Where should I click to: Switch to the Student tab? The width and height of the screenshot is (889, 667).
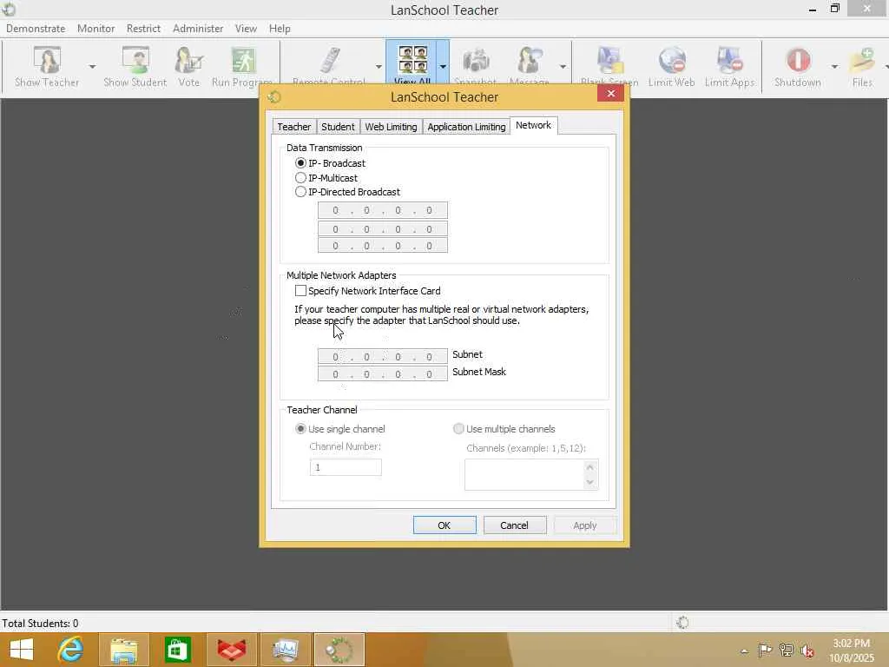(x=338, y=127)
